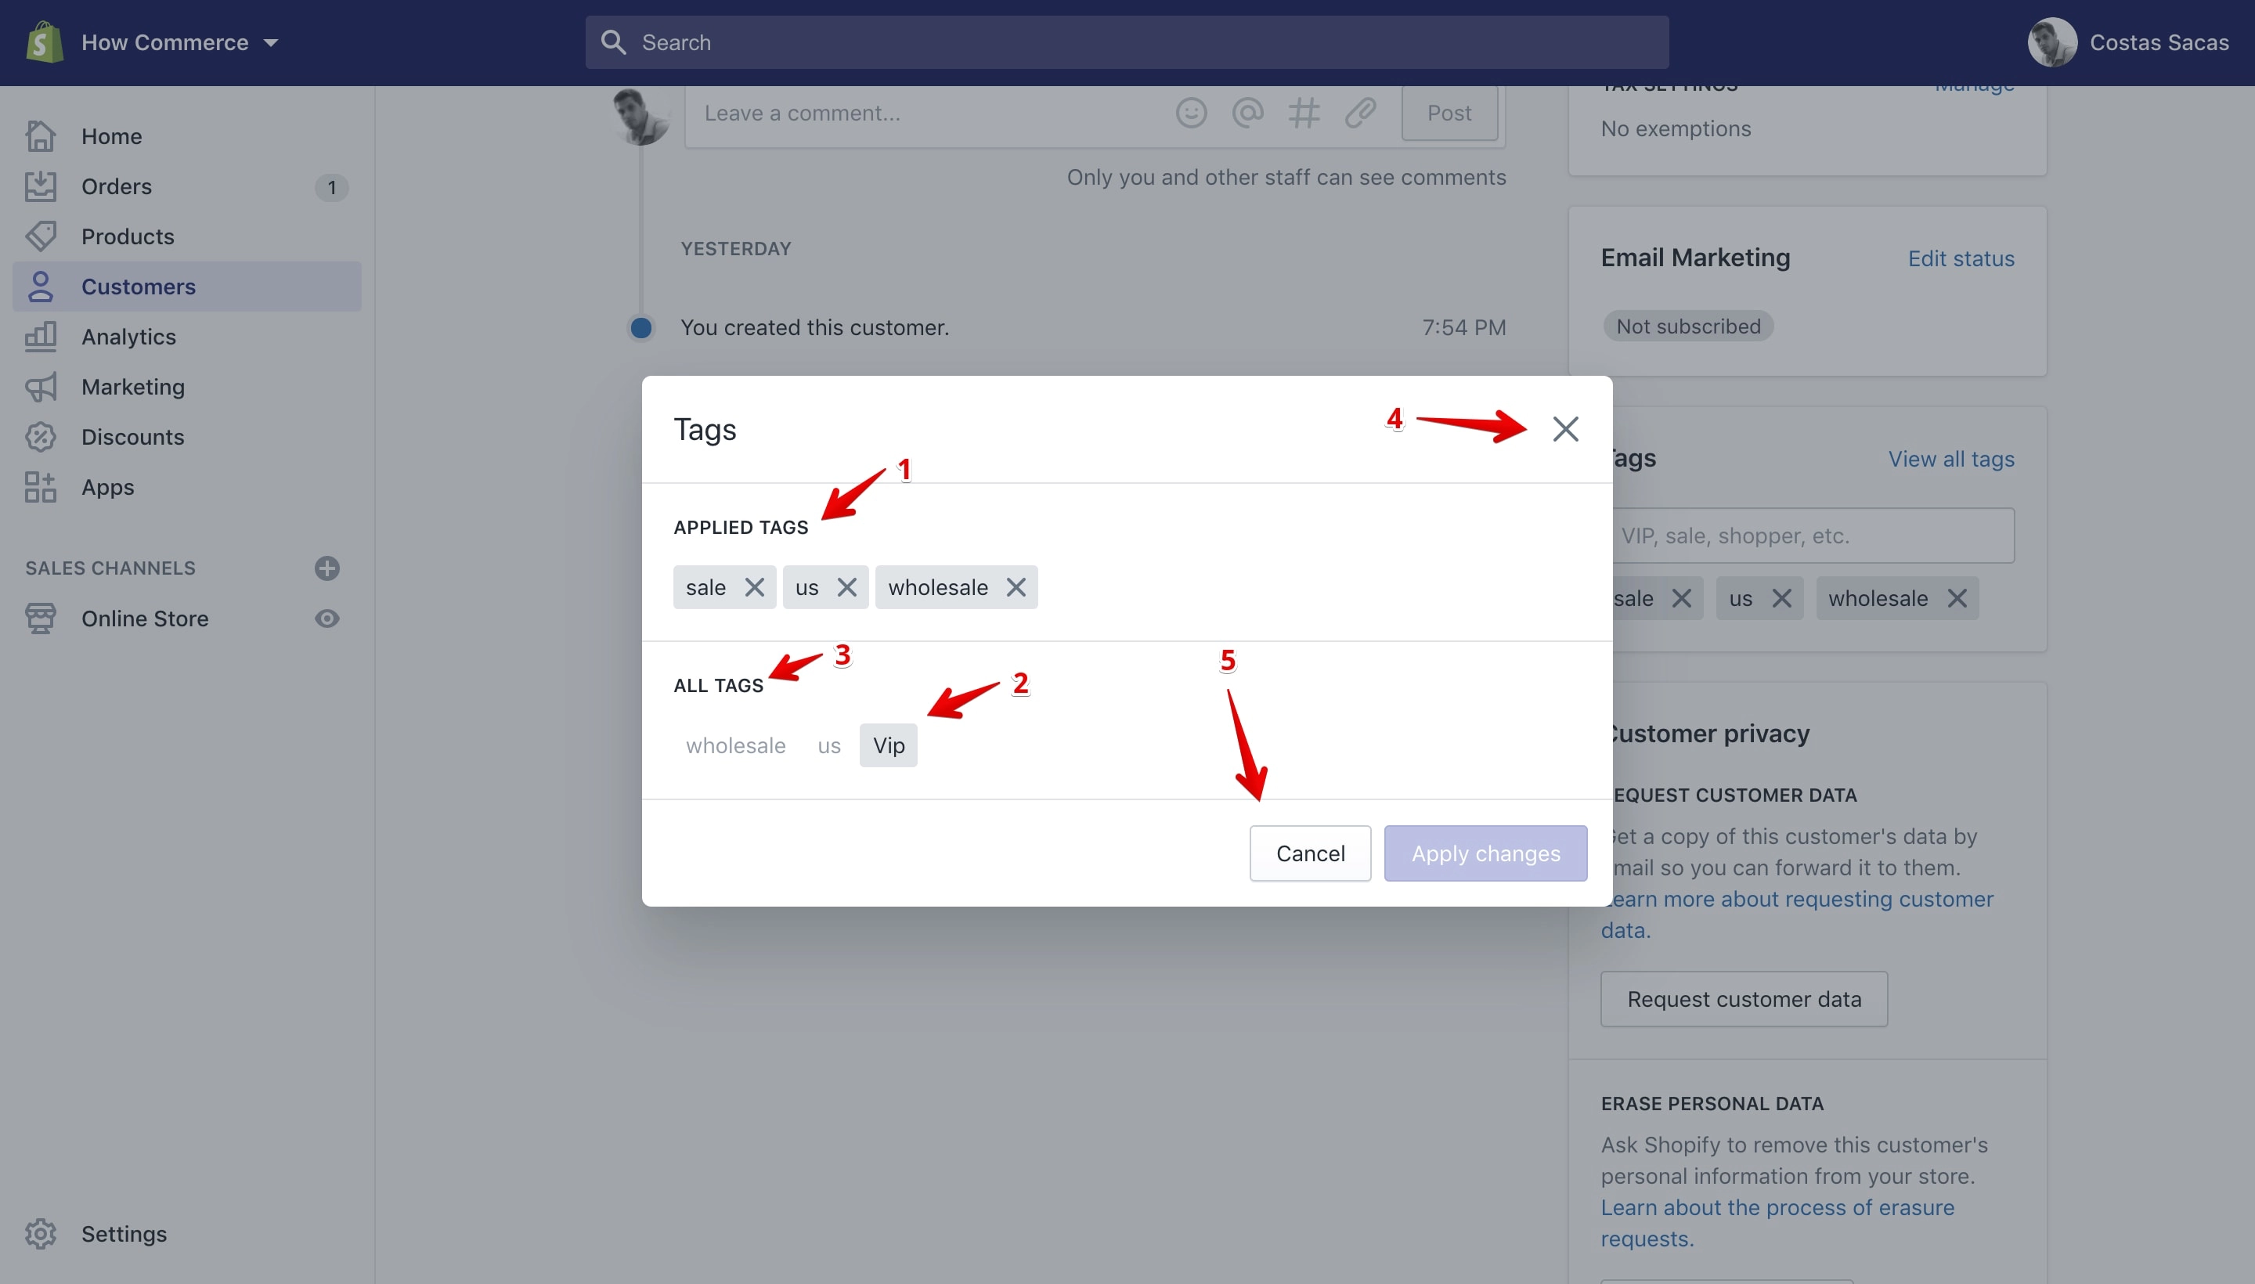Screen dimensions: 2255x1284
Task: Remove applied sale tag in dialog
Action: (x=754, y=587)
